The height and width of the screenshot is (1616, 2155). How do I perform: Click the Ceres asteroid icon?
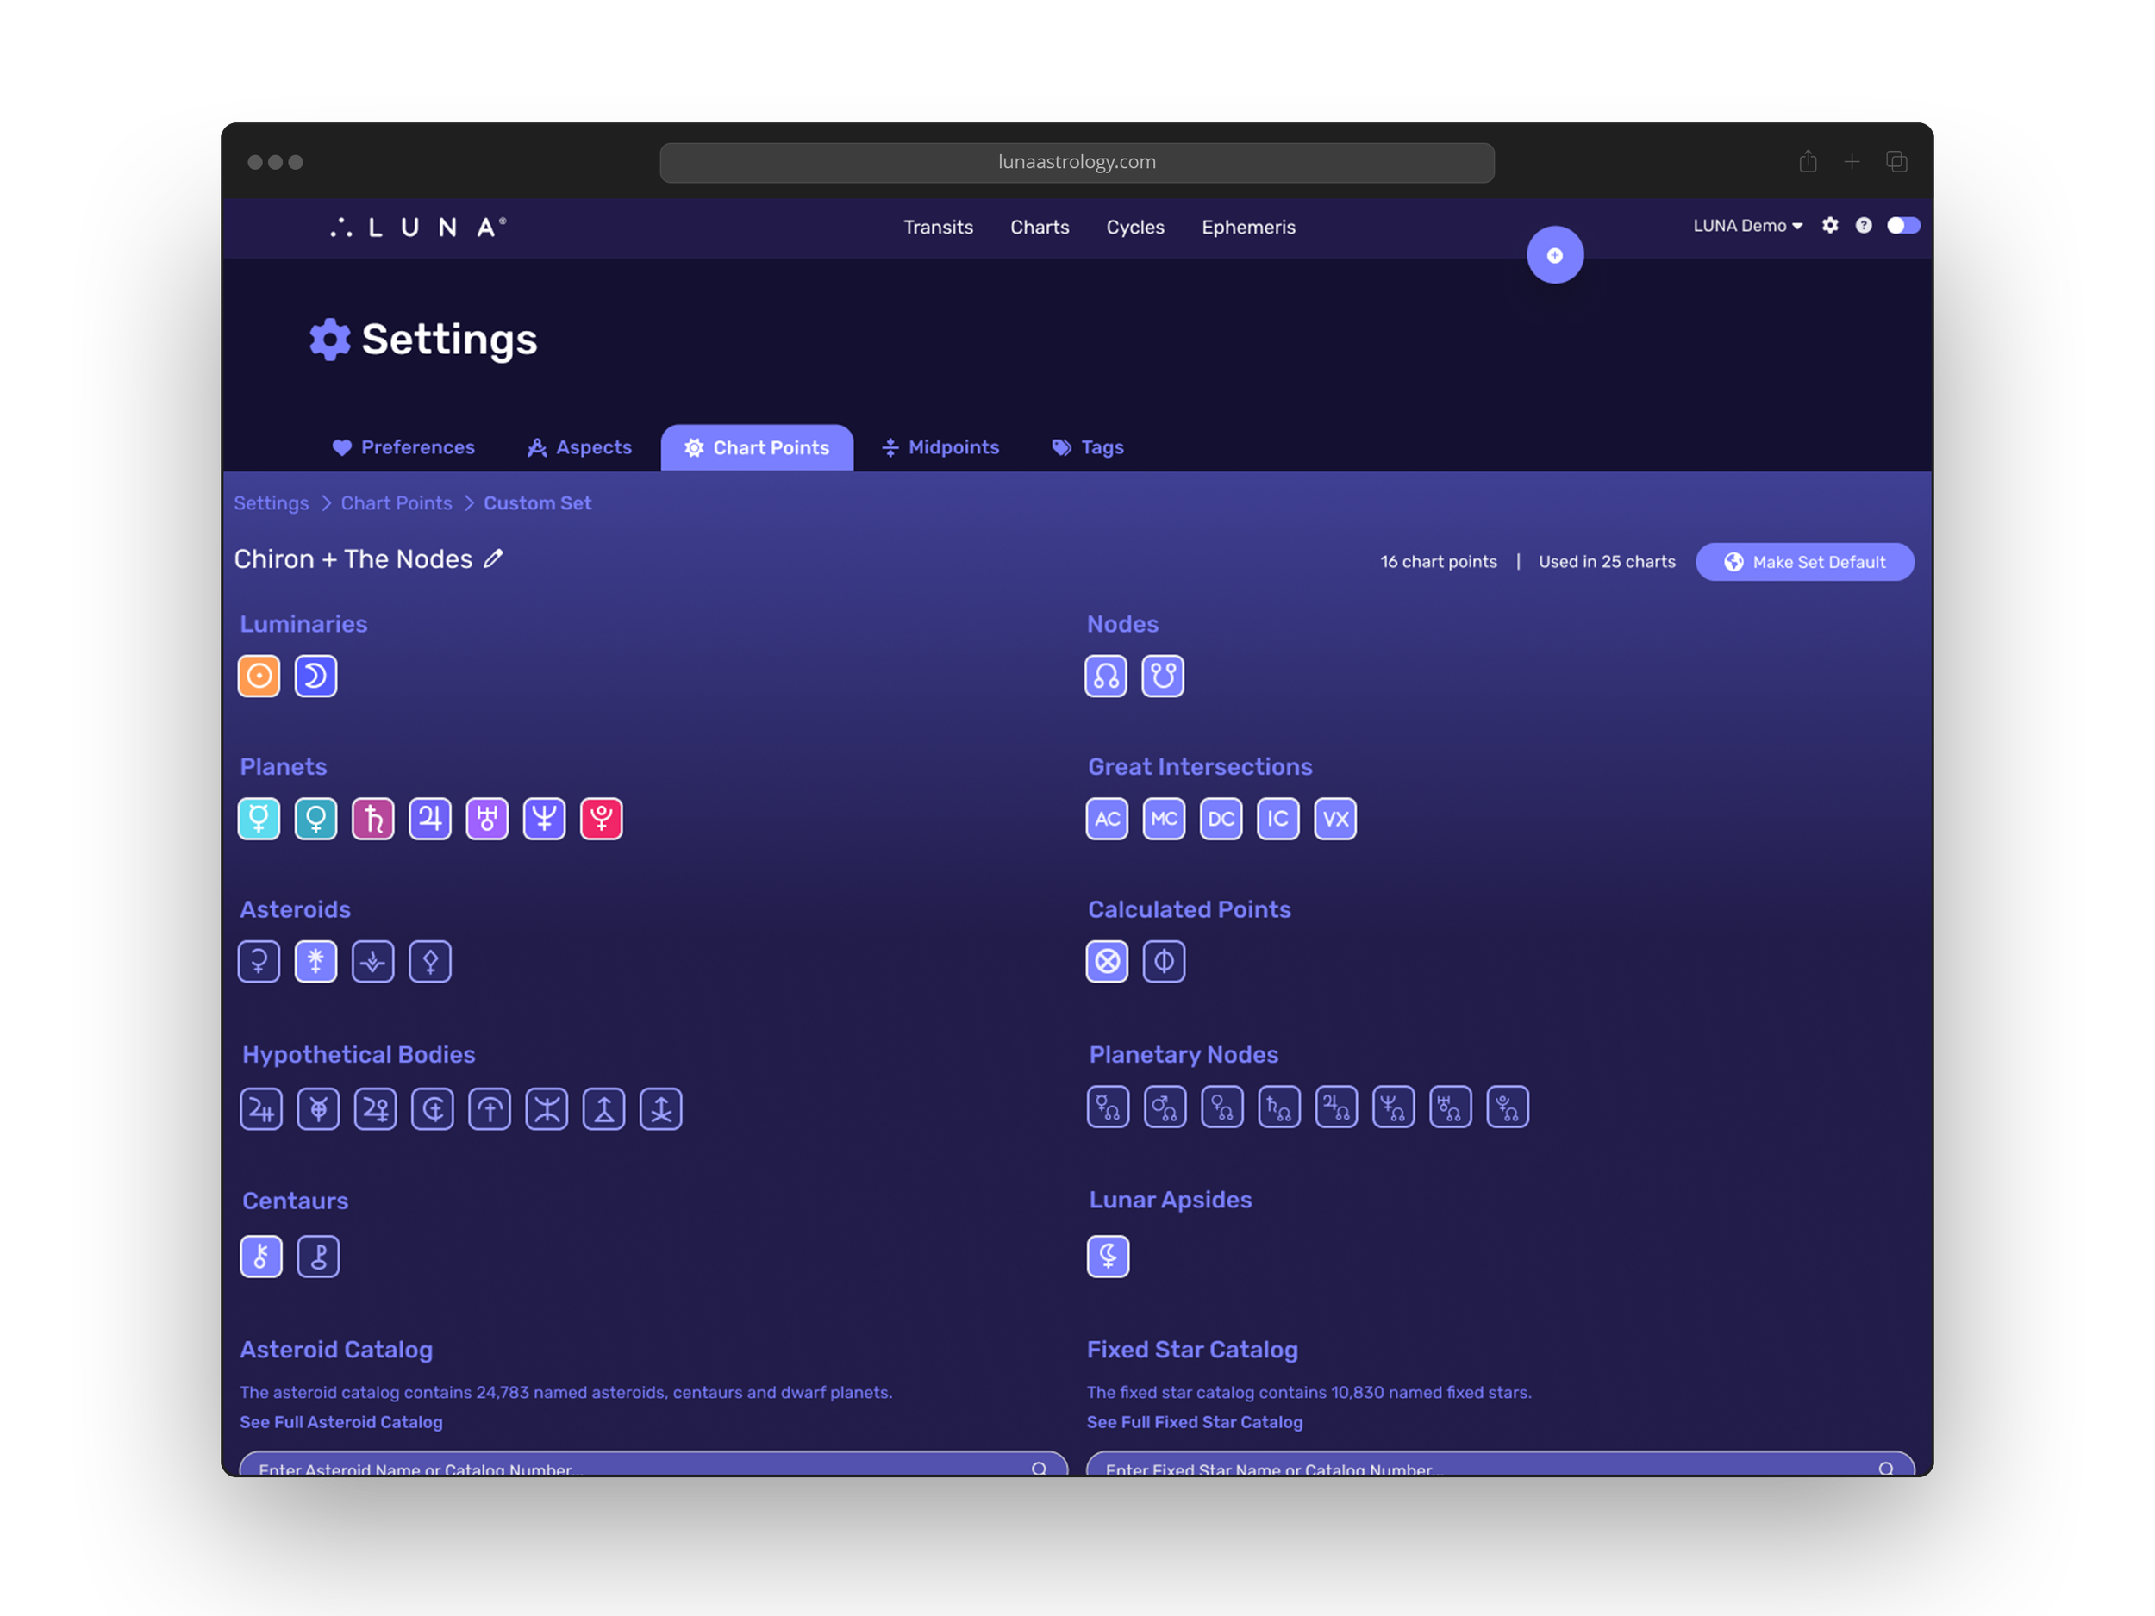(259, 963)
